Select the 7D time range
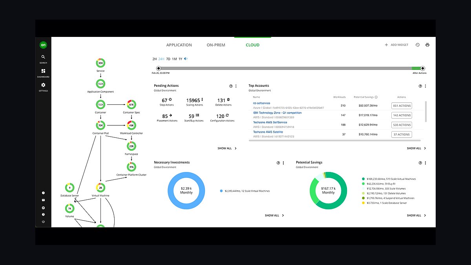 tap(168, 59)
